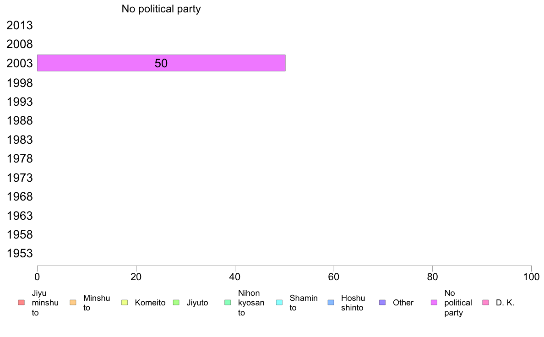Click the Jiyuto legend label text
544x337 pixels.
(197, 303)
